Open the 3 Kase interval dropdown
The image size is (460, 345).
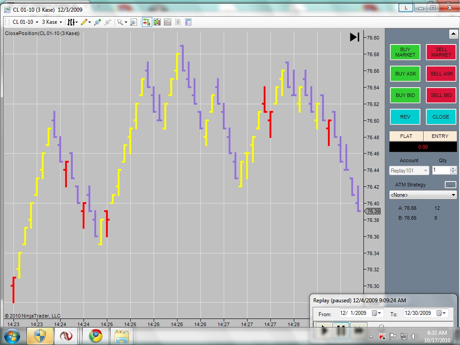[x=52, y=22]
